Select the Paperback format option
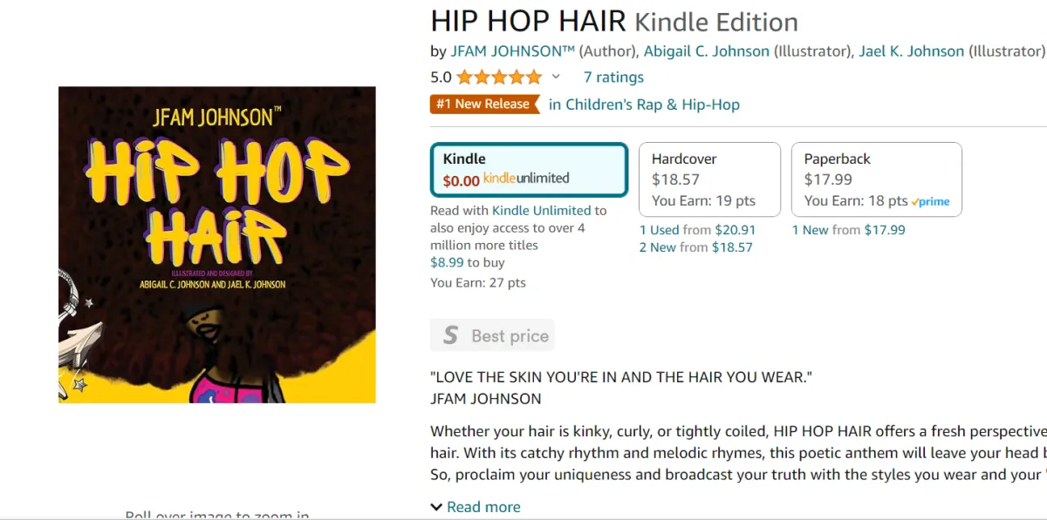Viewport: 1047px width, 520px height. (877, 179)
